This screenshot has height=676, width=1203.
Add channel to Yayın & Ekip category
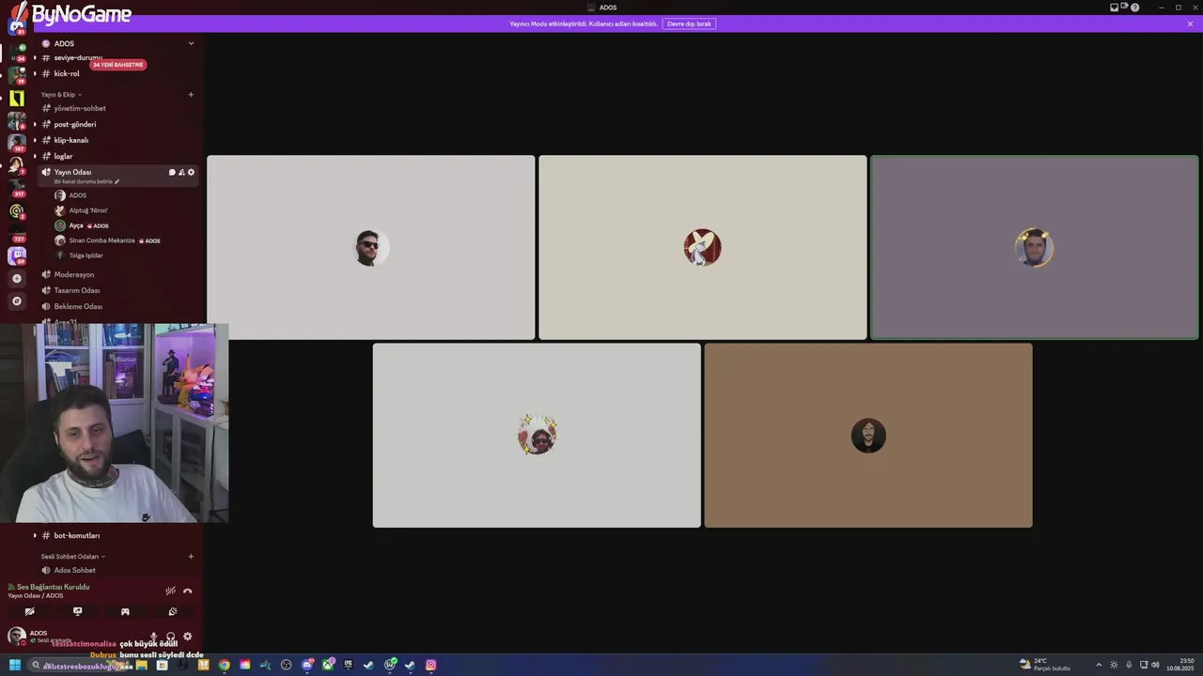191,94
